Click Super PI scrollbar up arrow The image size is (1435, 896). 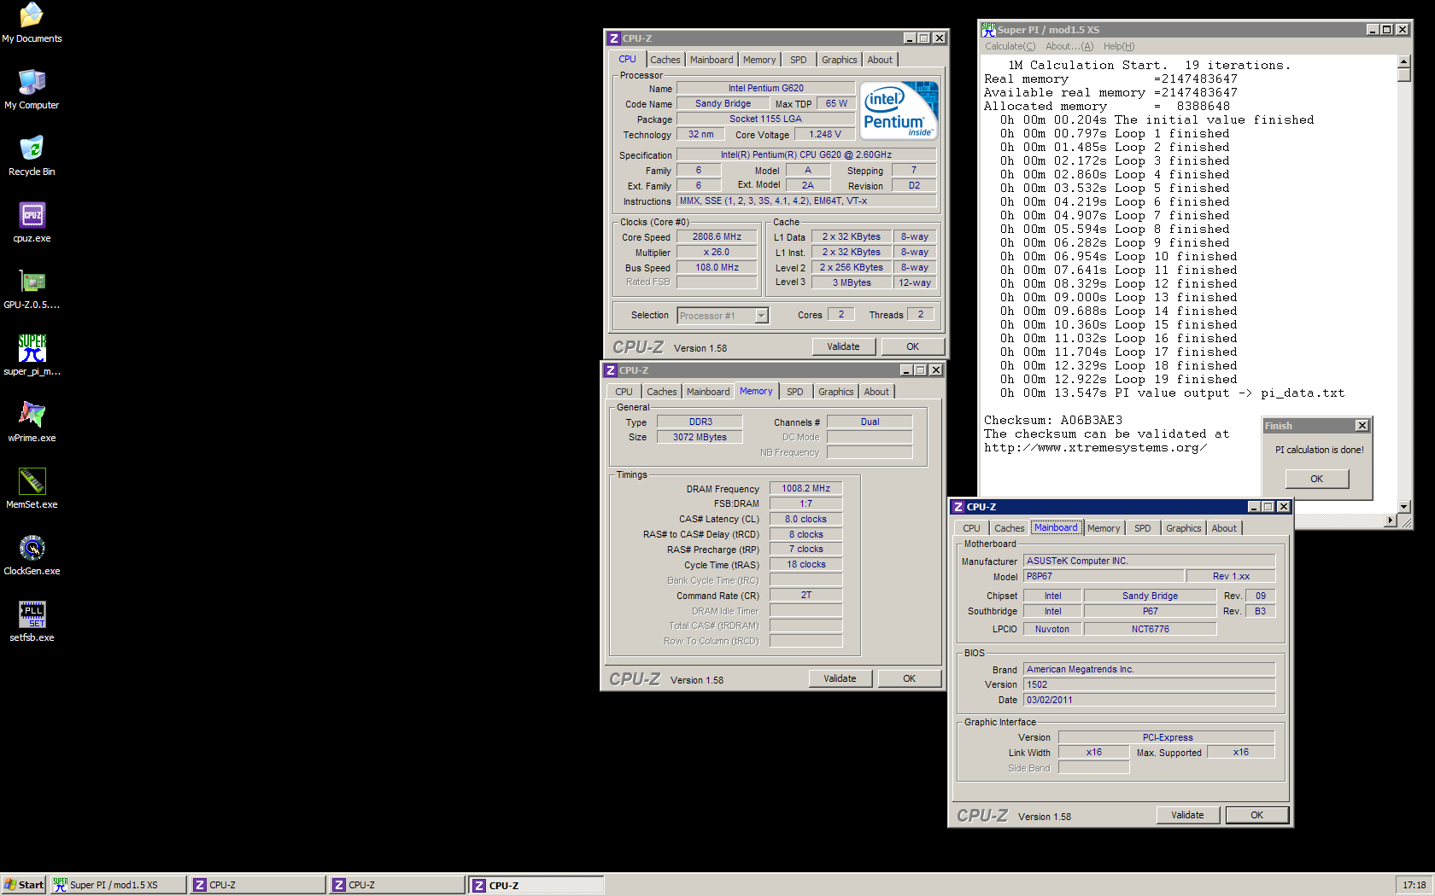click(x=1403, y=61)
